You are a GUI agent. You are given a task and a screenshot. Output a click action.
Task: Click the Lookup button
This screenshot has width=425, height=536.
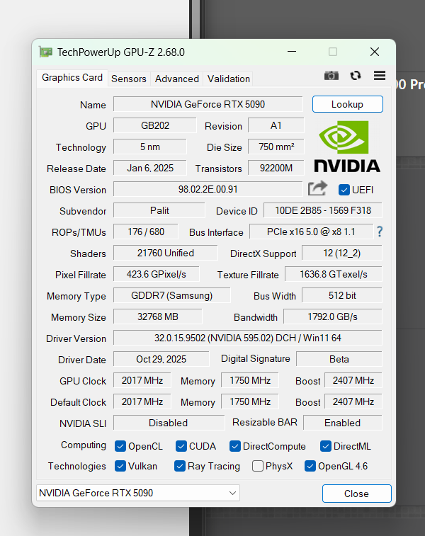tap(347, 104)
